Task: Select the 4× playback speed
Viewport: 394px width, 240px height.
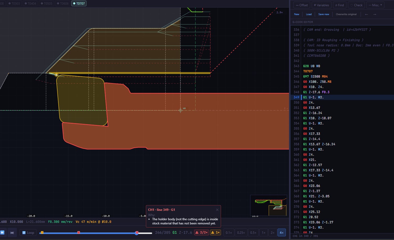Action: point(282,232)
